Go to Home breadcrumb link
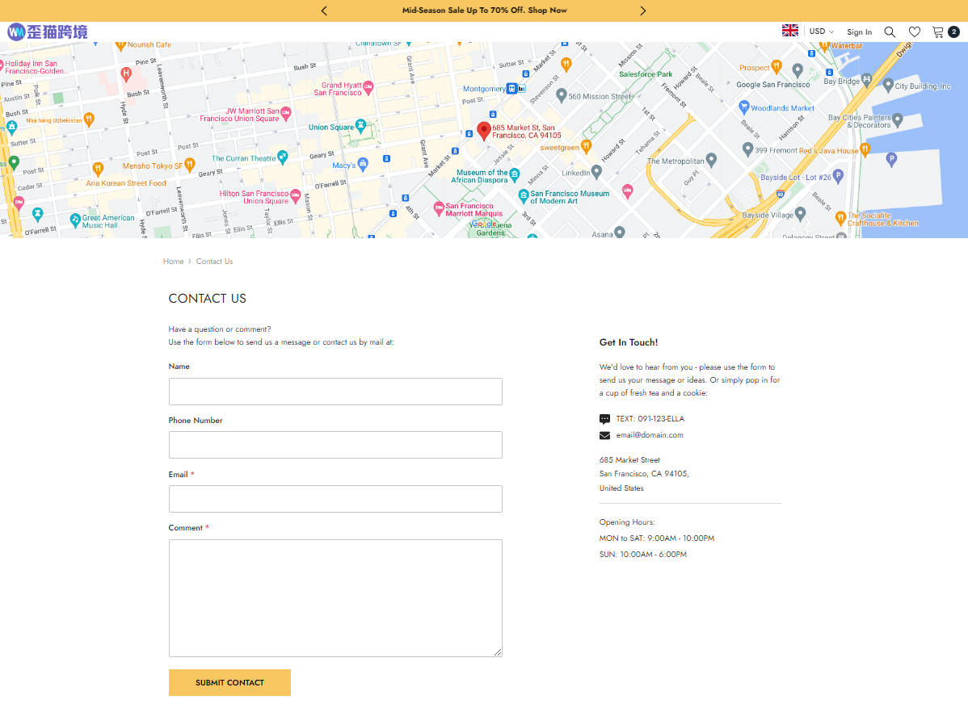The height and width of the screenshot is (704, 968). coord(174,262)
